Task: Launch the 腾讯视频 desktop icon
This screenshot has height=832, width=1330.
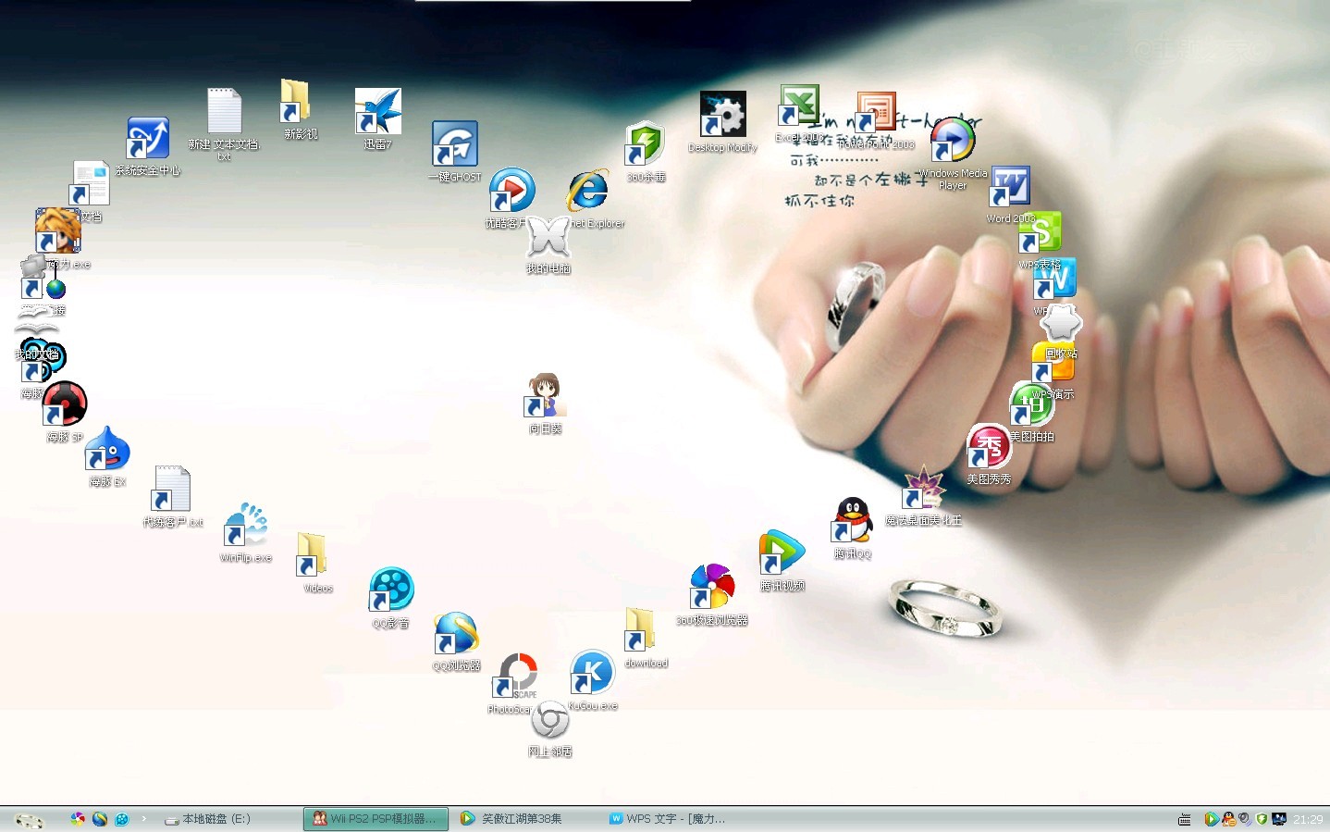Action: pyautogui.click(x=782, y=553)
